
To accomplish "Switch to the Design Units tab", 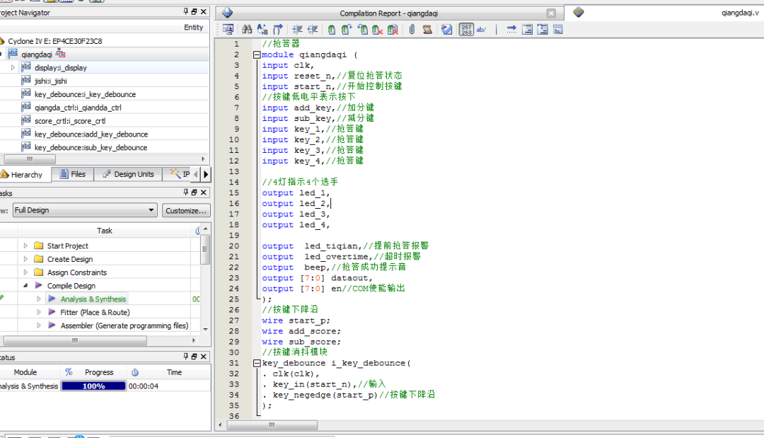I will tap(128, 174).
